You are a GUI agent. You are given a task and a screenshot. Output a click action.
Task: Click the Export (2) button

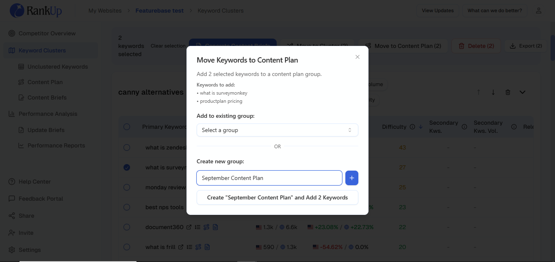pos(526,46)
